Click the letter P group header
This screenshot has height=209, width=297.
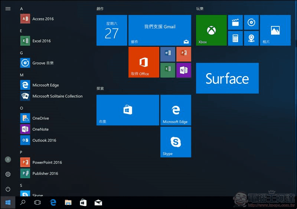pyautogui.click(x=21, y=152)
